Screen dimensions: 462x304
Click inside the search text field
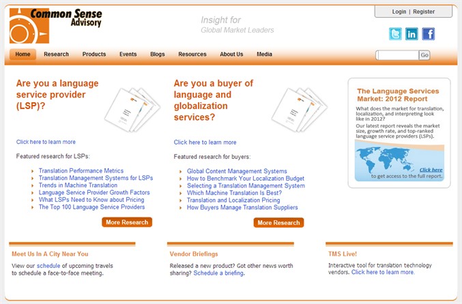(x=396, y=55)
